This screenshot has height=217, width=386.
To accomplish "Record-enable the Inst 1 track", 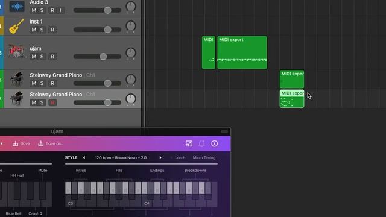I will (x=52, y=30).
